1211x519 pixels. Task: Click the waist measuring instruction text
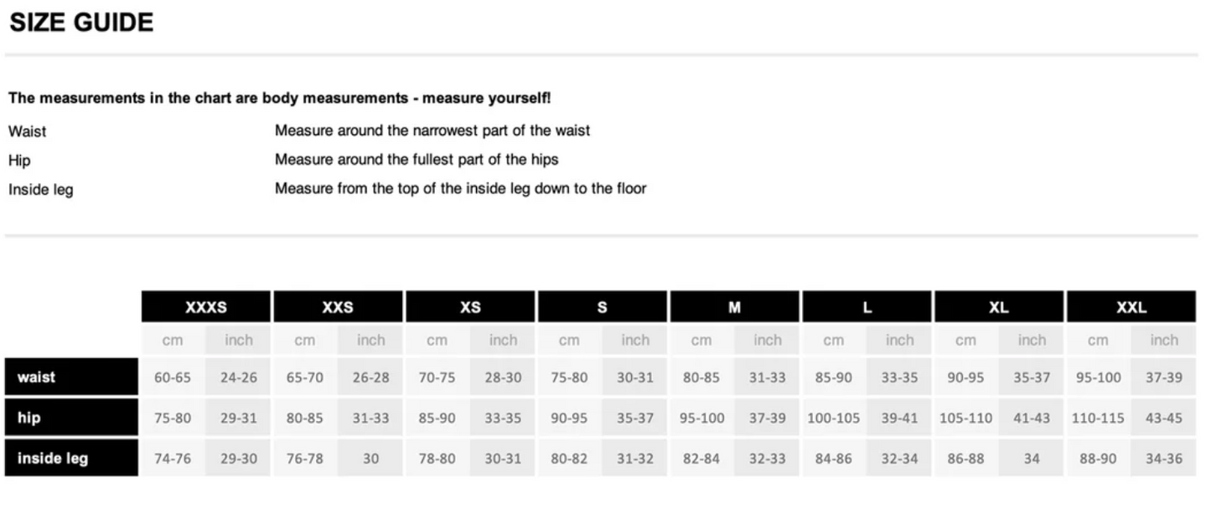click(432, 131)
